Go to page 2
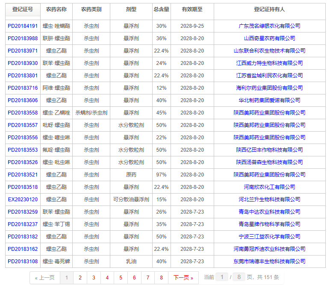 [80, 278]
